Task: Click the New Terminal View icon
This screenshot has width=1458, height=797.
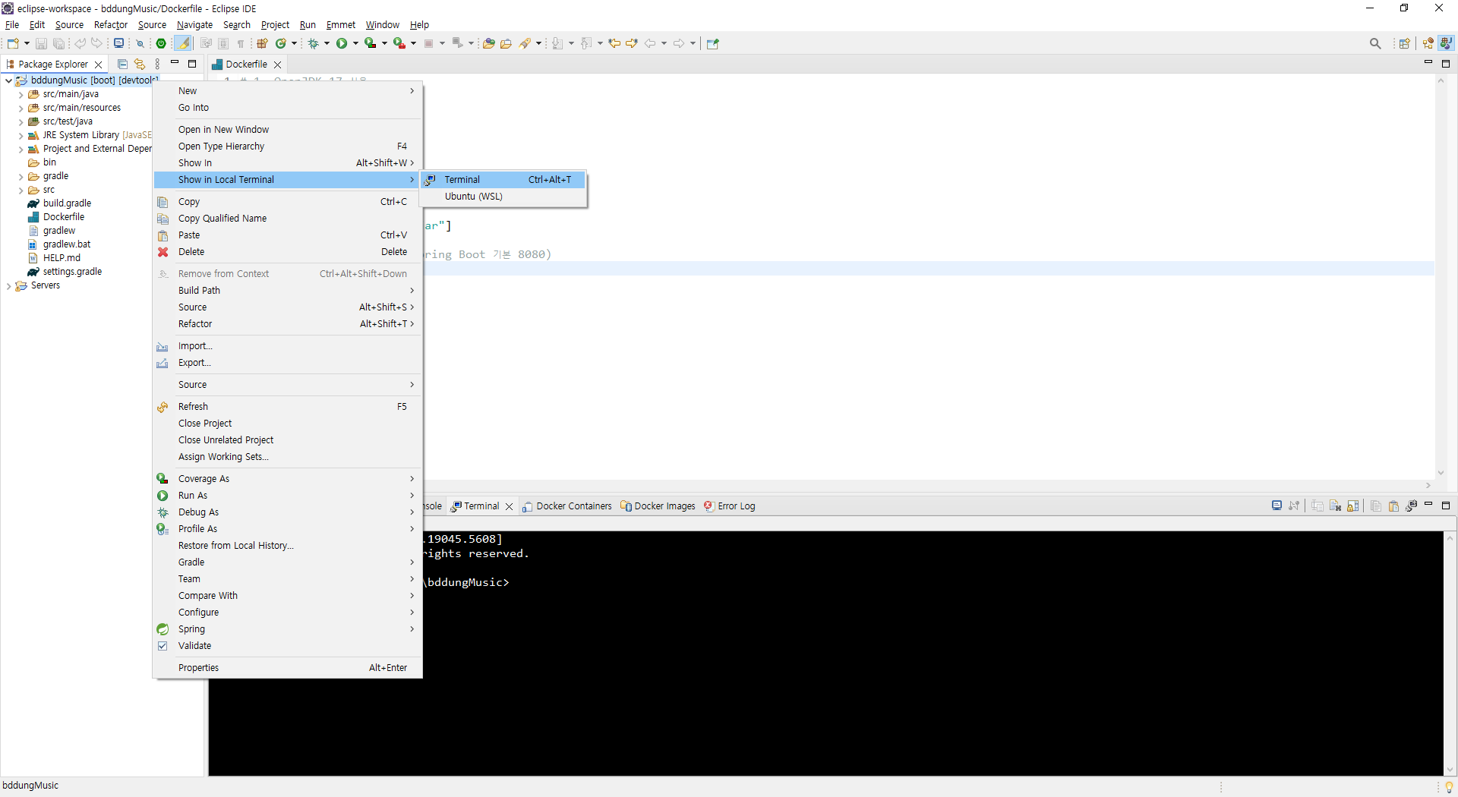Action: pyautogui.click(x=1412, y=506)
